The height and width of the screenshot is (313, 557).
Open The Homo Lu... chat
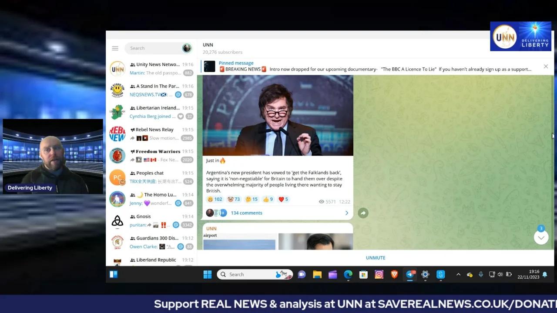(152, 199)
